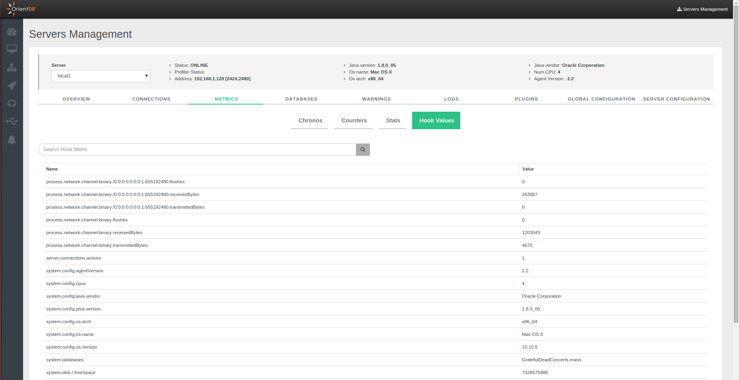The image size is (739, 380).
Task: Show the Chronos metrics
Action: pyautogui.click(x=310, y=120)
